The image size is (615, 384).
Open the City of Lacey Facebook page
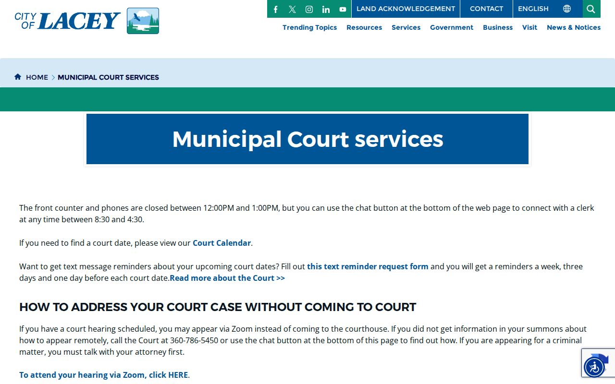click(275, 9)
